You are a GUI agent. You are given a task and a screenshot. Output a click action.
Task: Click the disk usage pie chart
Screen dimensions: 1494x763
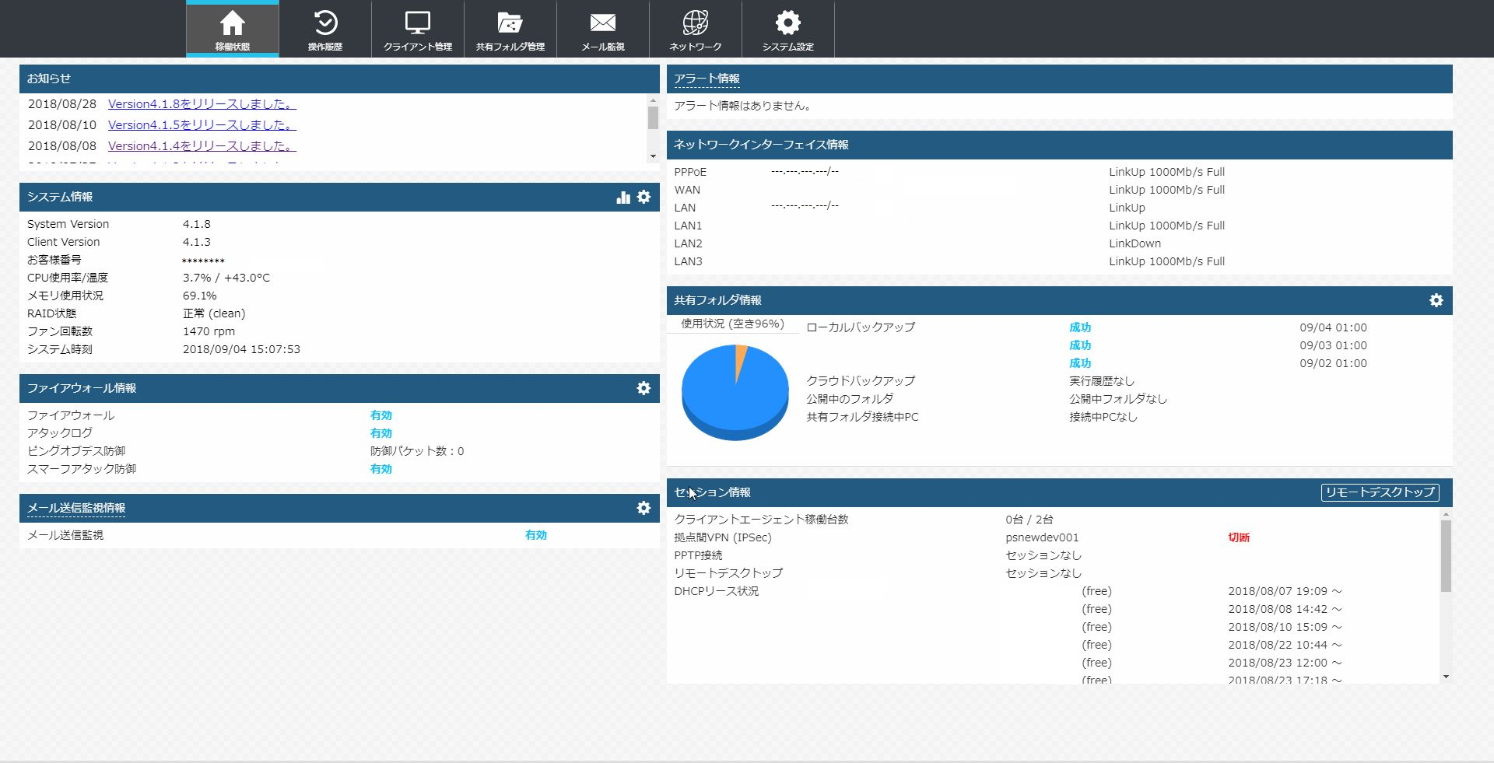(735, 392)
